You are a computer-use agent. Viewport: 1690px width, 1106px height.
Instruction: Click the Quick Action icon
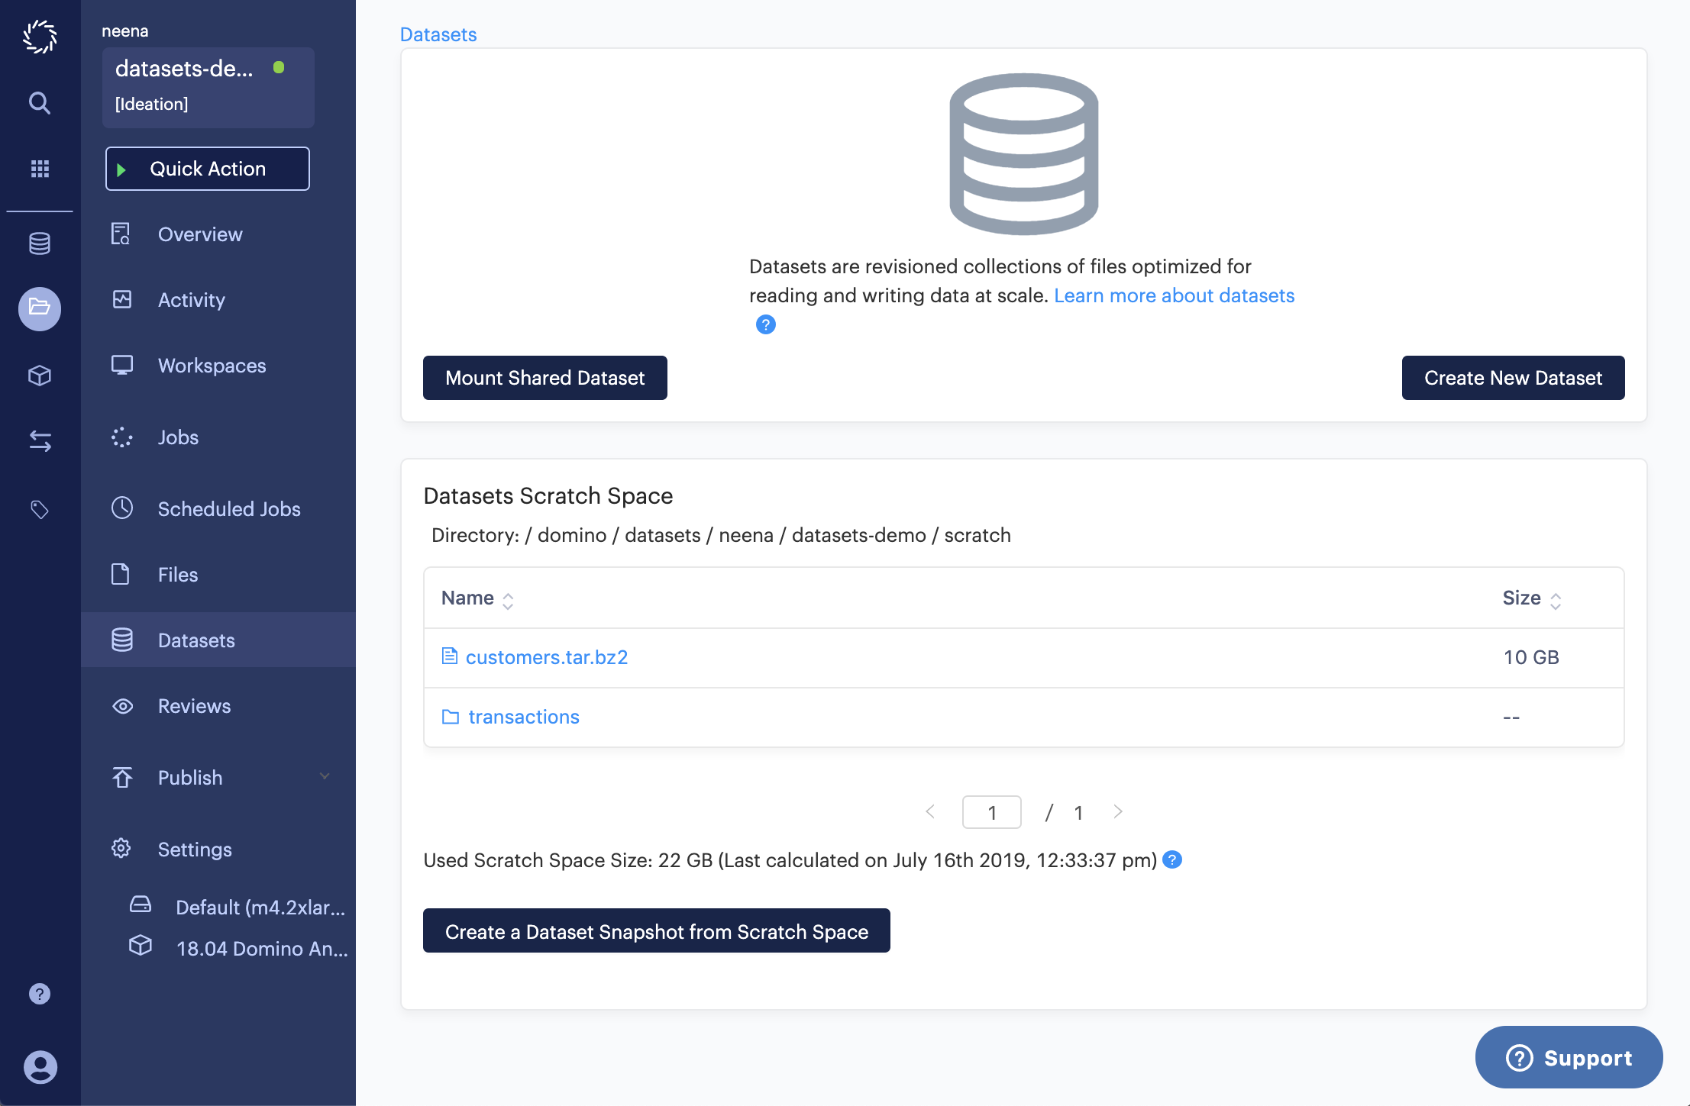click(121, 168)
